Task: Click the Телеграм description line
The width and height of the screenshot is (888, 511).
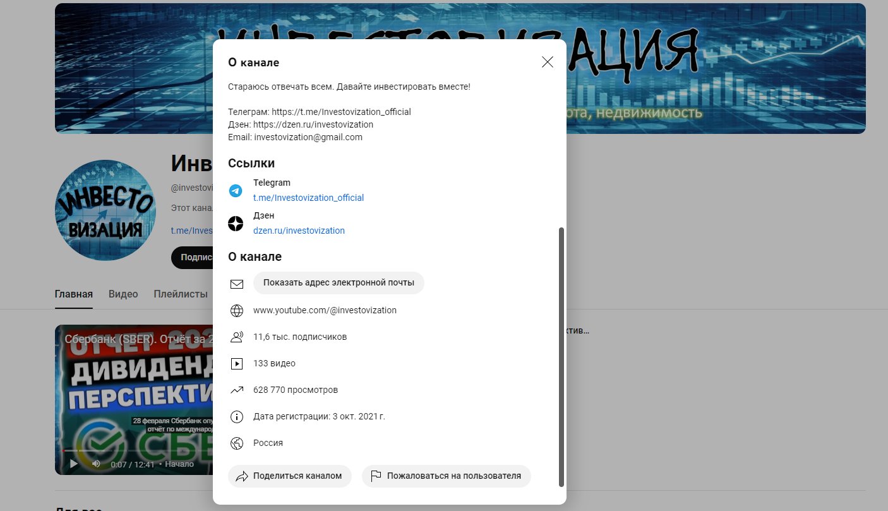Action: [x=320, y=112]
